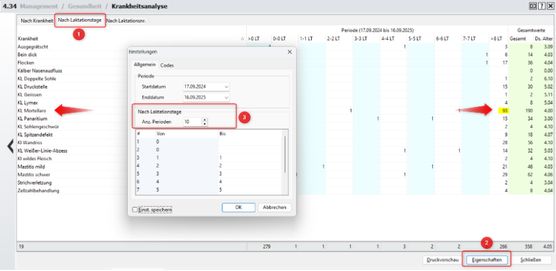Close the Einstellungen dialog with X
This screenshot has height=271, width=556.
[290, 52]
